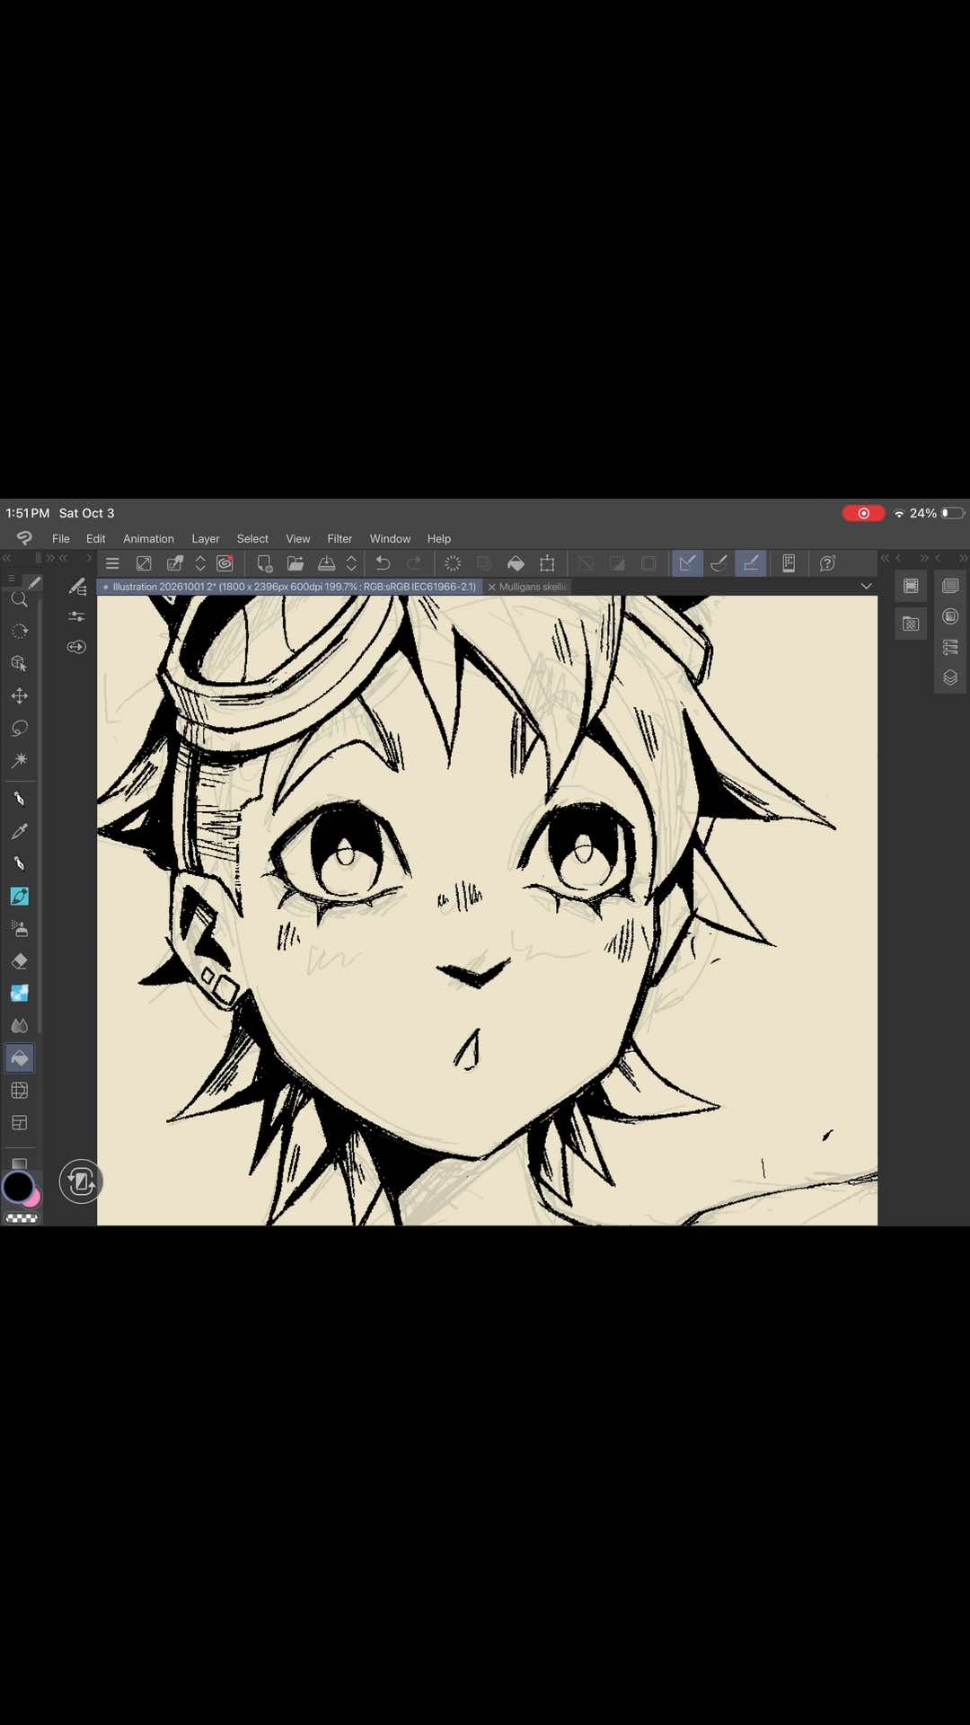This screenshot has height=1725, width=970.
Task: Open the Material folder palette icon
Action: (x=911, y=624)
